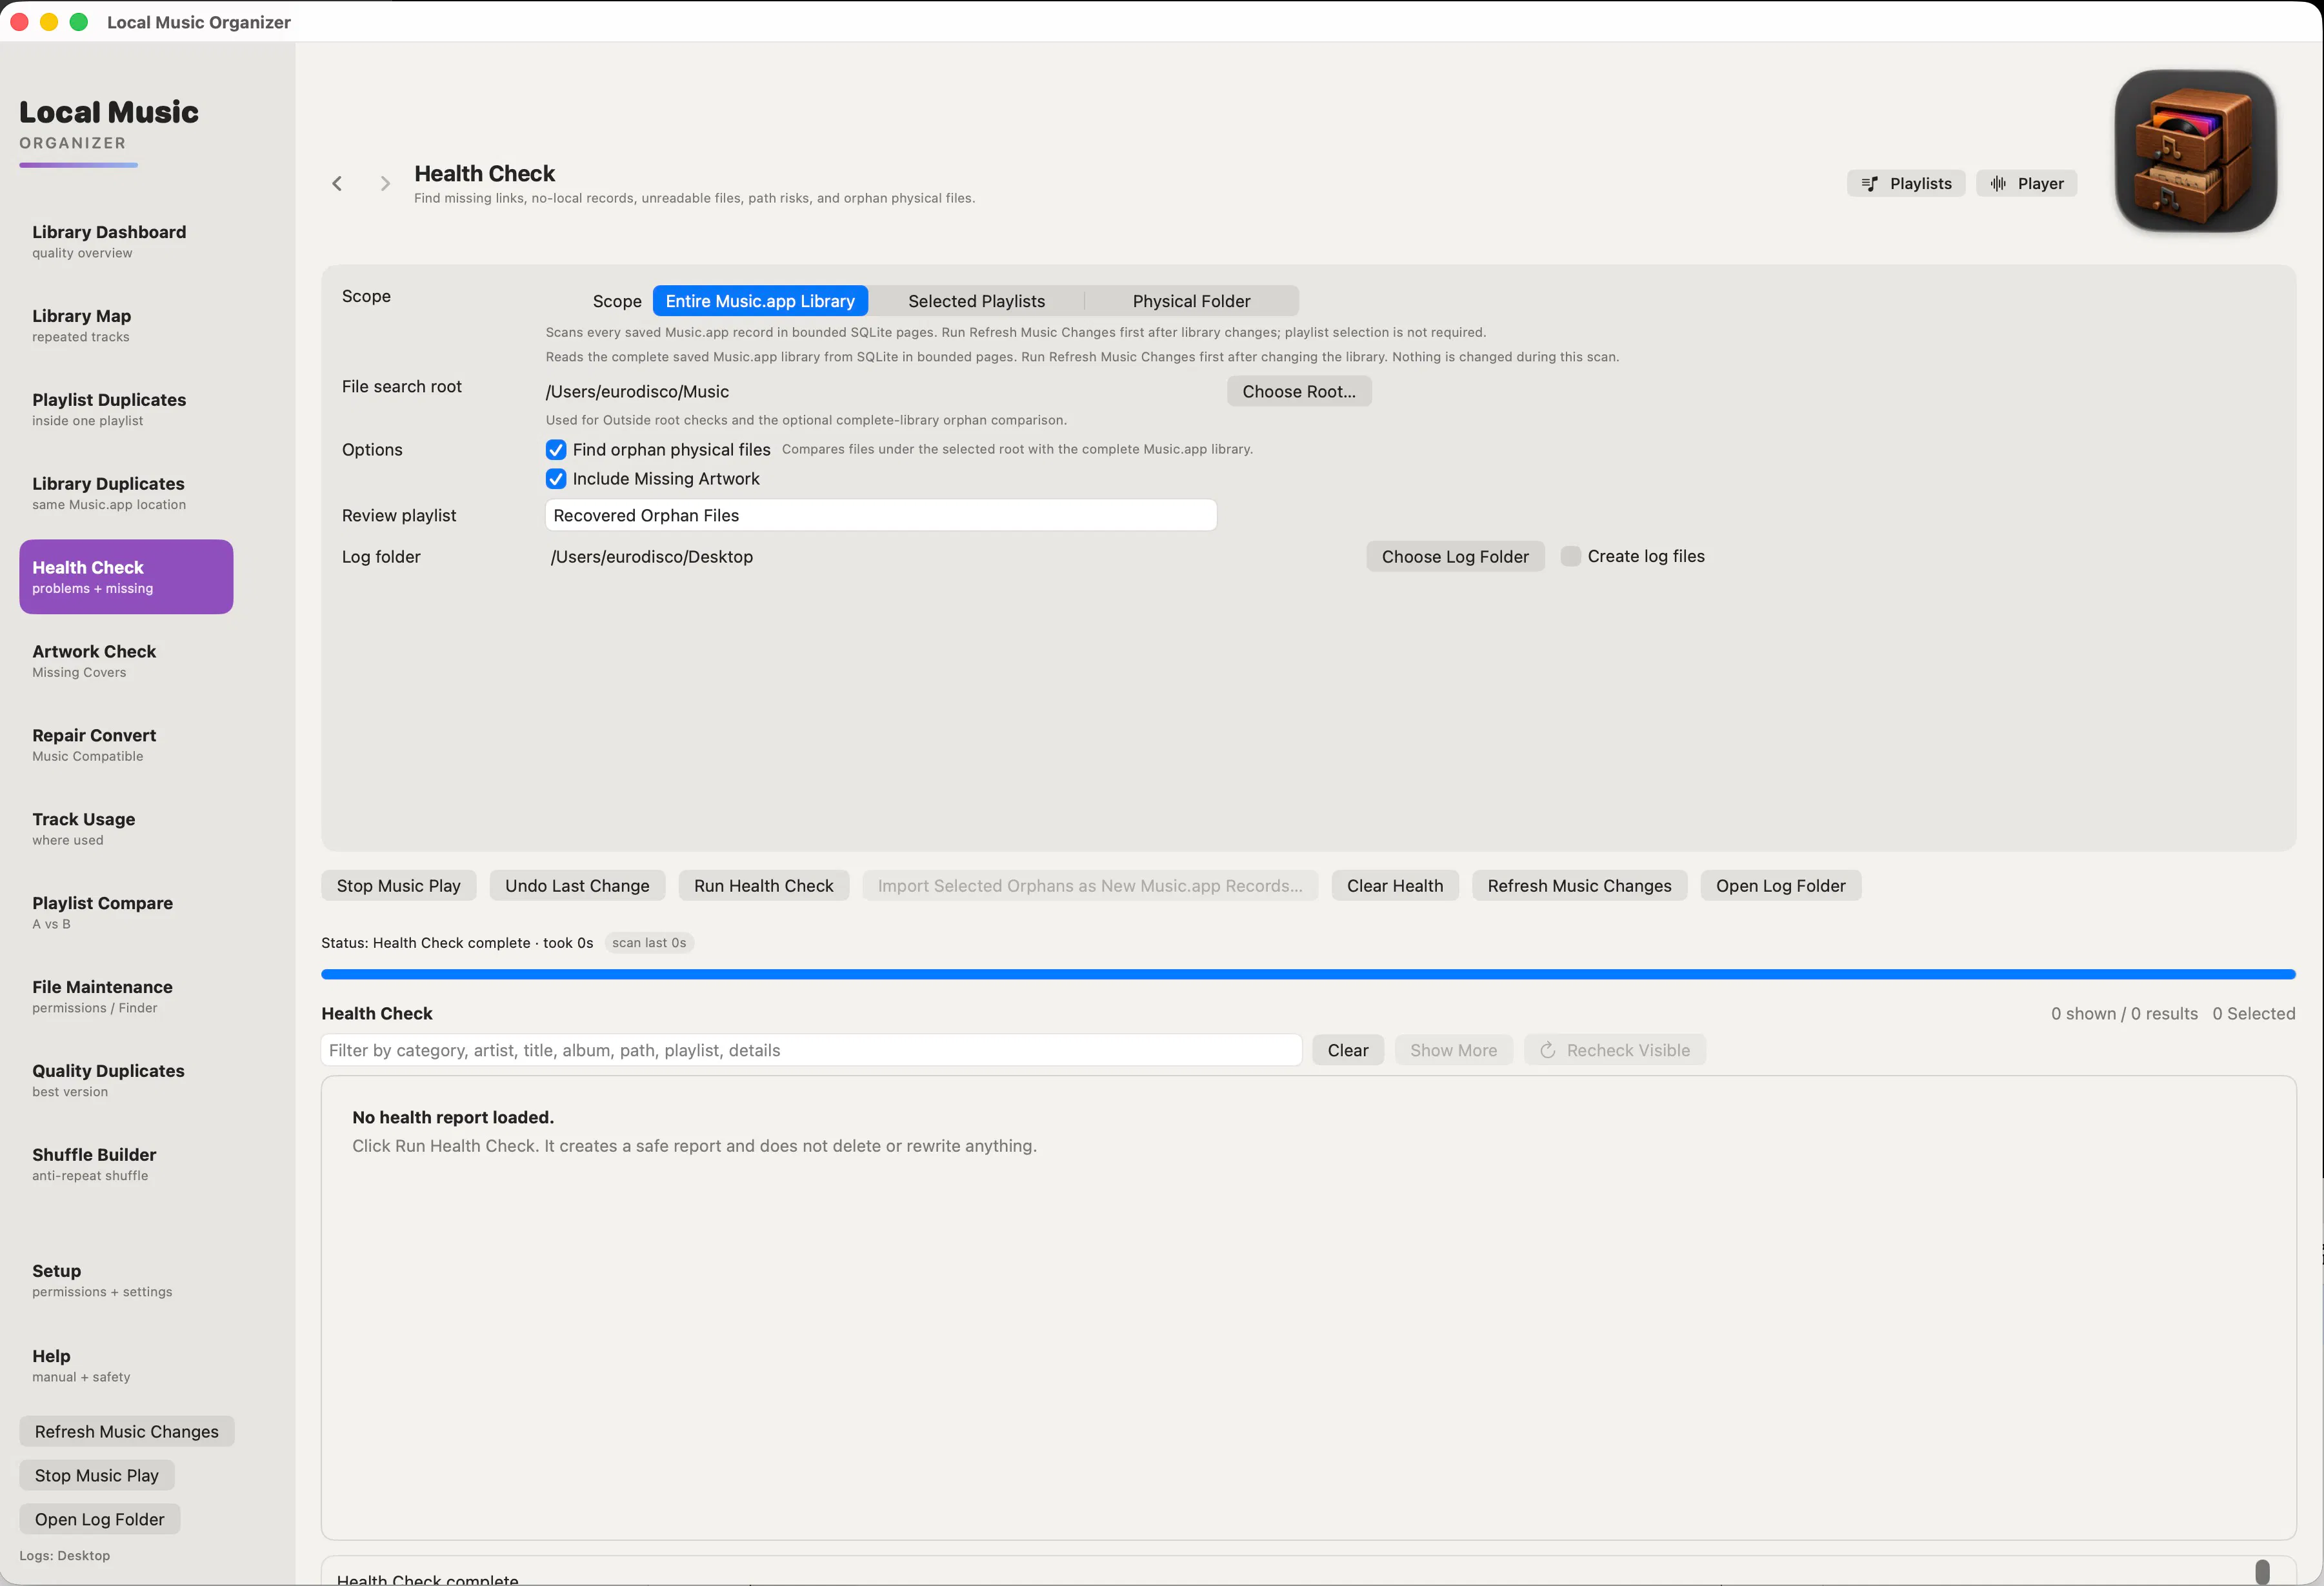Go forward with the right chevron arrow
Screen dimensions: 2324x1586
[385, 183]
